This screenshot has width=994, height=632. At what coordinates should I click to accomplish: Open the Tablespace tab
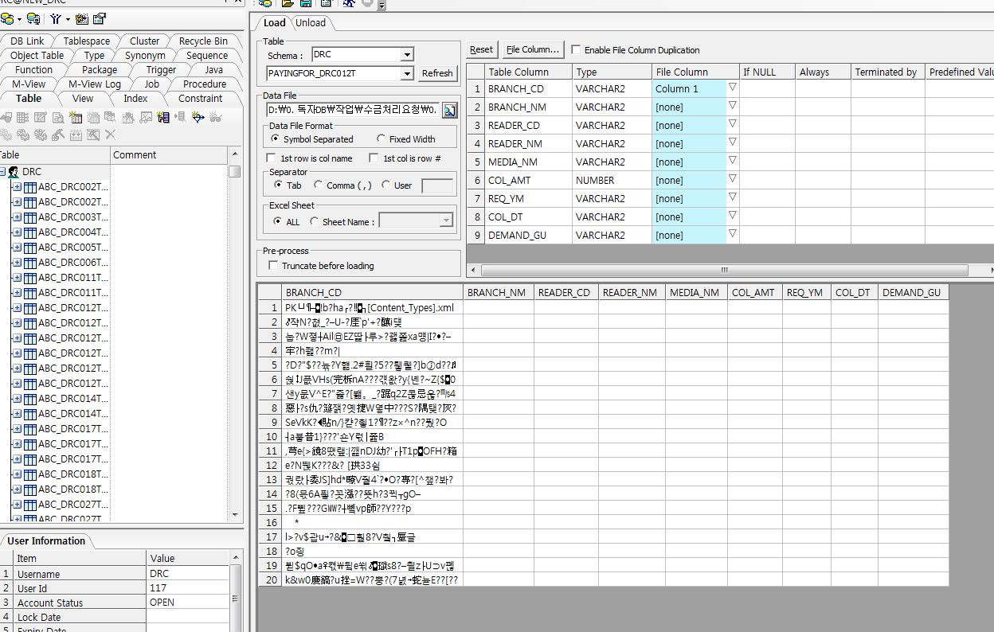(x=87, y=41)
